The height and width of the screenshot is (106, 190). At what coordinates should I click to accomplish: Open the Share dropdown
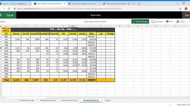(181, 21)
